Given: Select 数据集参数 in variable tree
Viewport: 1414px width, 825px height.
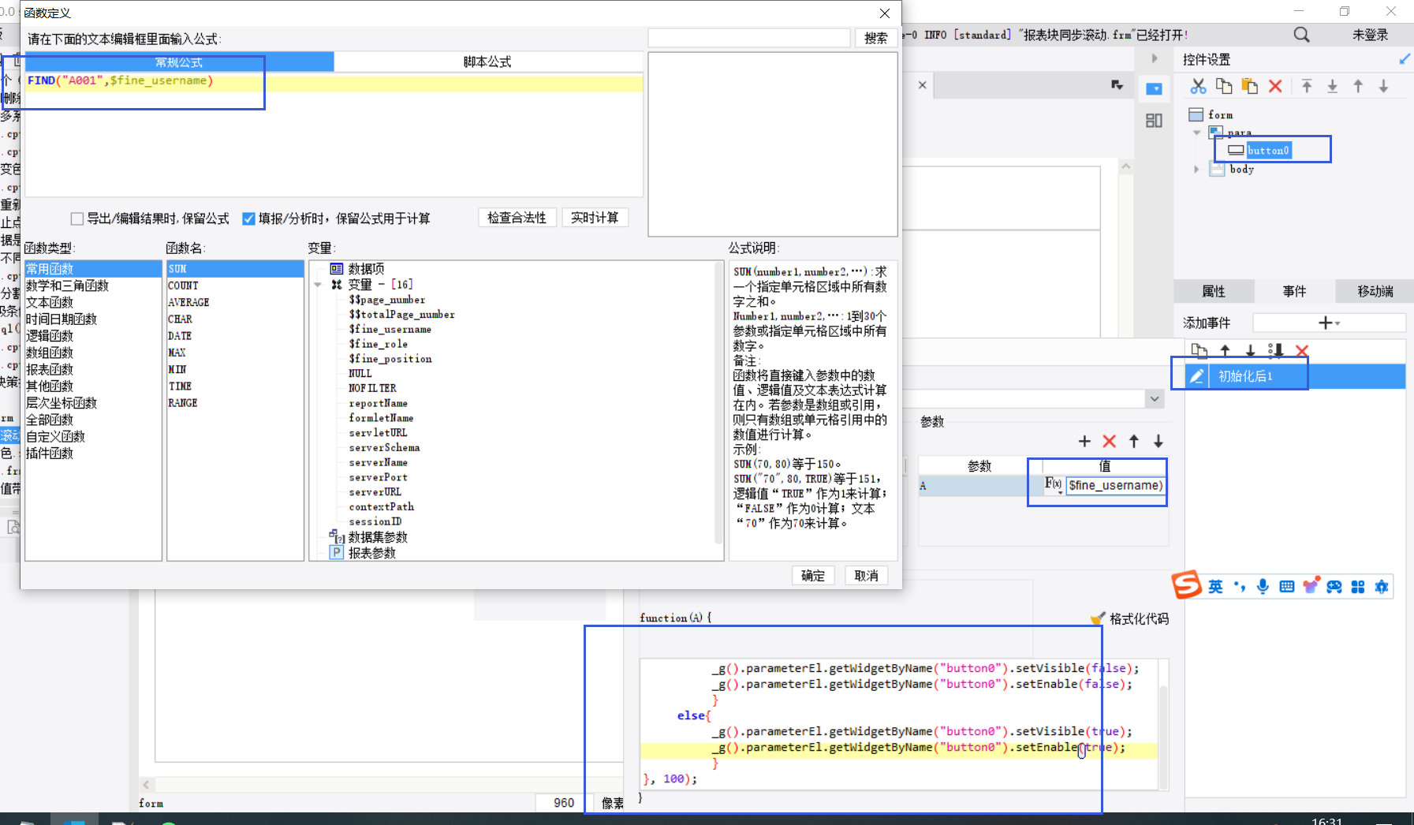Looking at the screenshot, I should [378, 537].
